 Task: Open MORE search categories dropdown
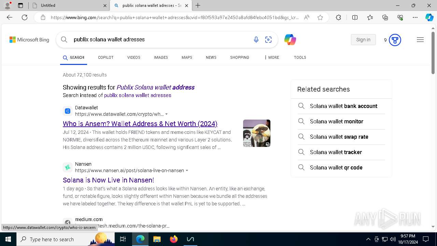tap(272, 57)
